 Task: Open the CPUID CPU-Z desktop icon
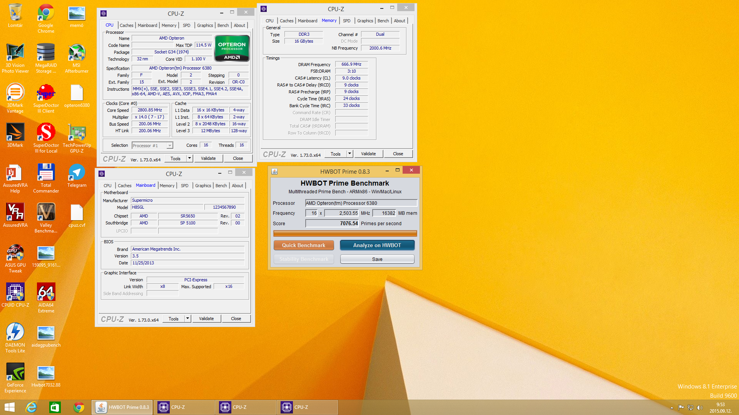point(15,295)
